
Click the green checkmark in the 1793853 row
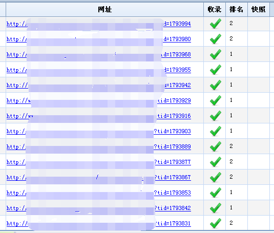click(x=216, y=193)
